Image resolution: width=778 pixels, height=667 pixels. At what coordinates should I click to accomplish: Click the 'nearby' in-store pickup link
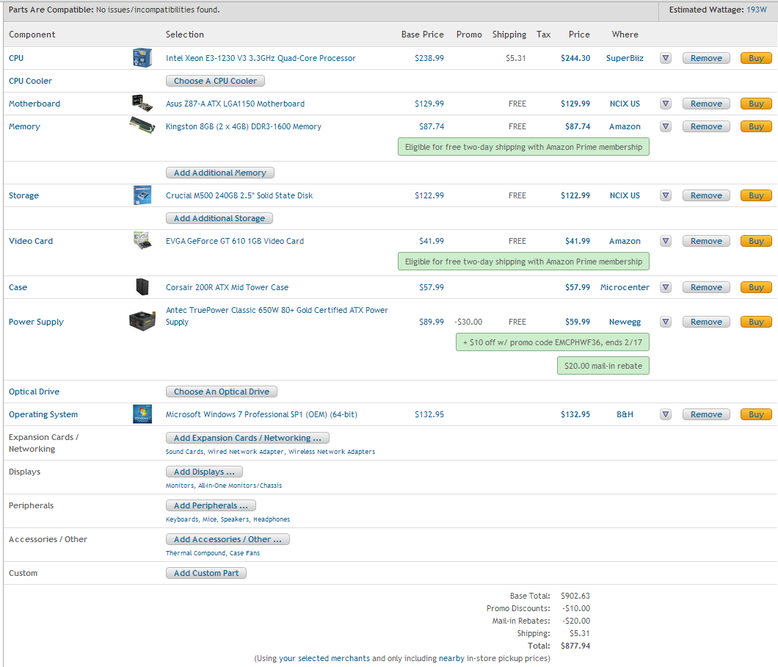[451, 659]
